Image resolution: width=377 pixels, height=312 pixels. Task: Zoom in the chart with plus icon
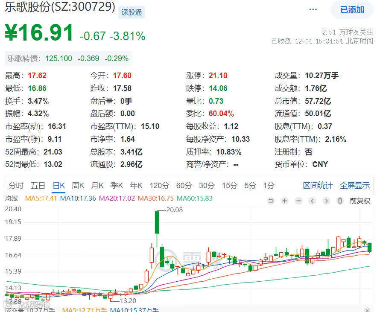click(x=285, y=201)
